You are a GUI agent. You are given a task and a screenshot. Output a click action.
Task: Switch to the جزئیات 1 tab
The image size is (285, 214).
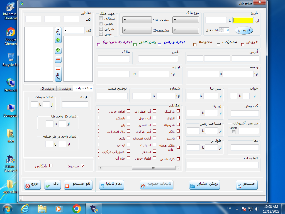click(64, 88)
